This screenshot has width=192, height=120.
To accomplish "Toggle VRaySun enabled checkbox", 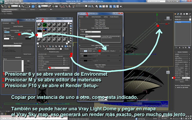I will click(x=190, y=54).
